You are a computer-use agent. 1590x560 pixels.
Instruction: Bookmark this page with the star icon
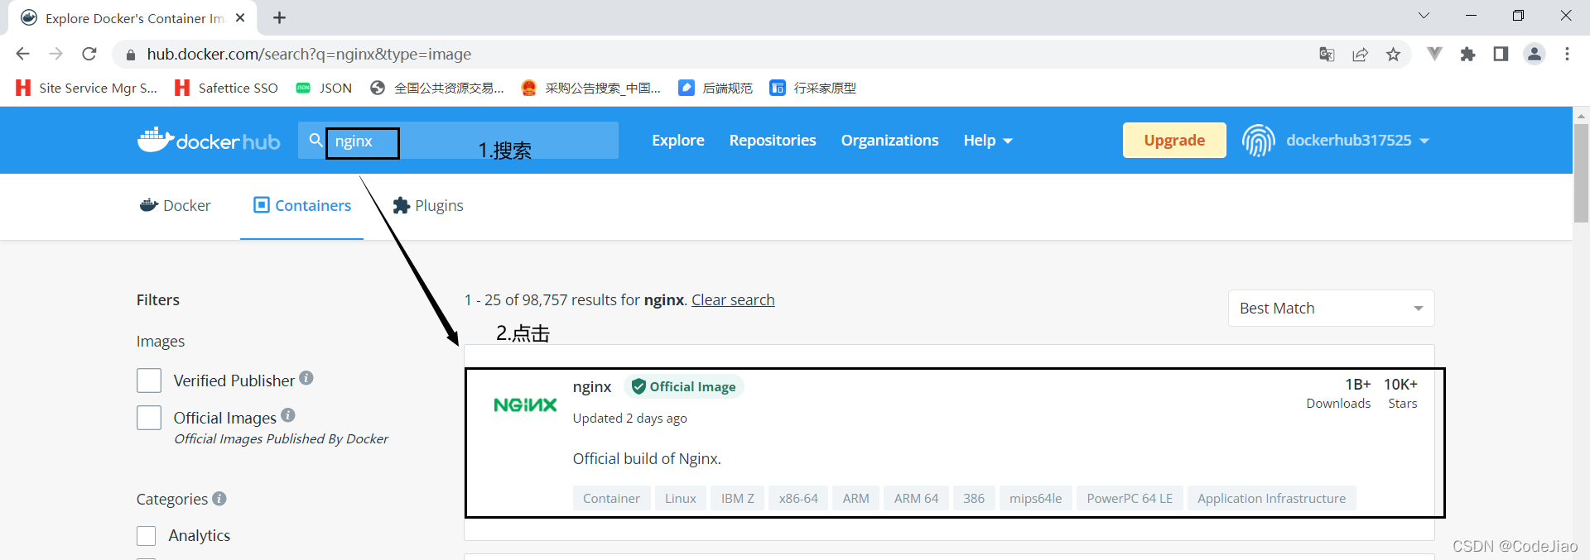tap(1394, 55)
